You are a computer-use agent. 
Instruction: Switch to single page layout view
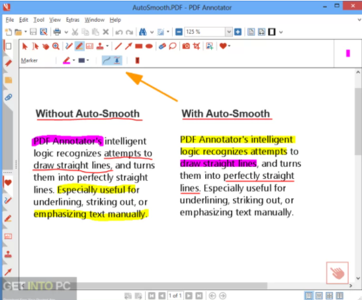(308, 295)
